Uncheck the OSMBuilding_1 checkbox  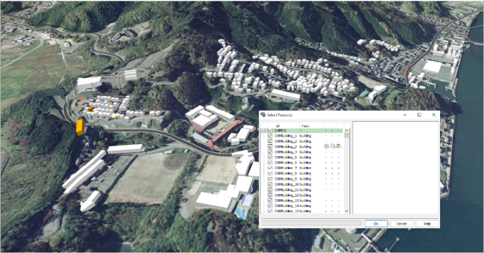click(270, 136)
